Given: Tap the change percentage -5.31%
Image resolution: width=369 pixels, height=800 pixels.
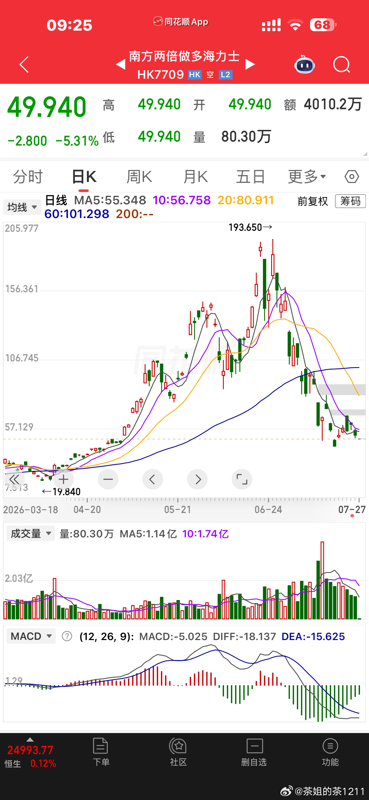Looking at the screenshot, I should pos(77,141).
